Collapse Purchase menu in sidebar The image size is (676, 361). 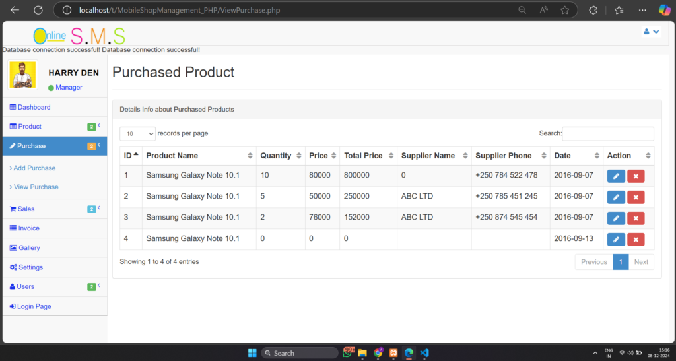point(55,146)
